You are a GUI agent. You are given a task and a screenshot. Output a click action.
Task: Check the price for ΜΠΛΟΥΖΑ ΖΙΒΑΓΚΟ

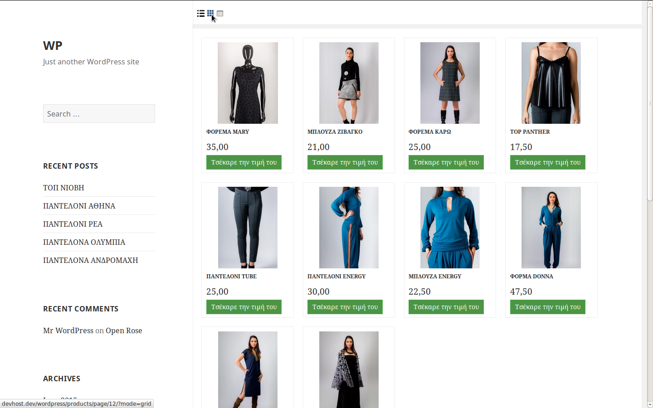(345, 162)
